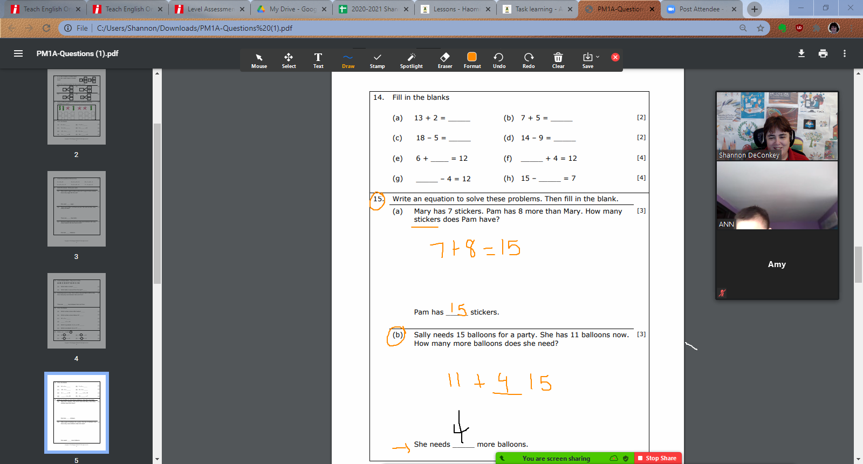863x464 pixels.
Task: Open the Stamp annotation tool
Action: coord(378,60)
